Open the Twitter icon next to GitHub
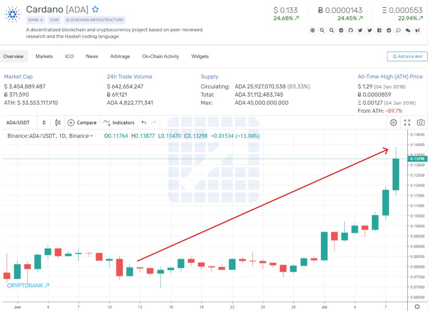 pyautogui.click(x=360, y=30)
